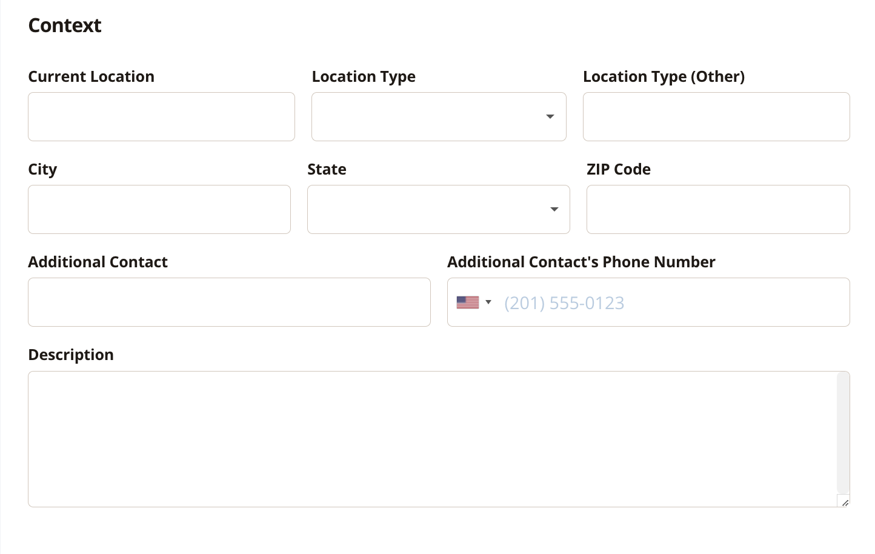Open the State dropdown list

pyautogui.click(x=439, y=209)
